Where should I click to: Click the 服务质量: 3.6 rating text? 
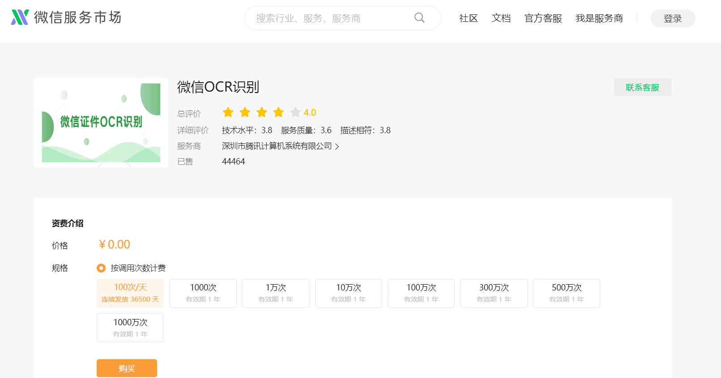306,130
